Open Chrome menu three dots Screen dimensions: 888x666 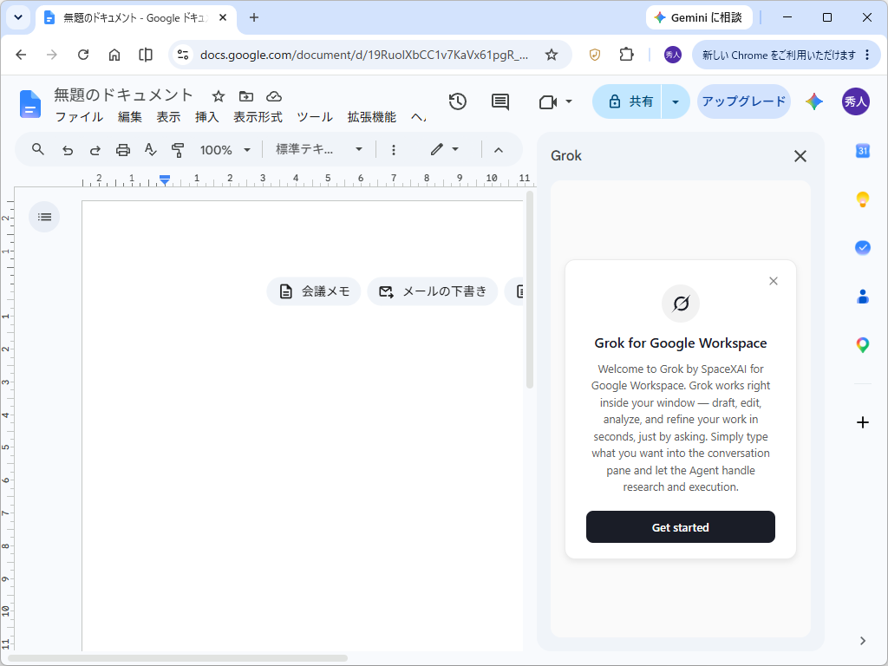click(867, 55)
